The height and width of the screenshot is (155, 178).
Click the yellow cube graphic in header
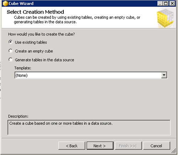click(x=166, y=18)
